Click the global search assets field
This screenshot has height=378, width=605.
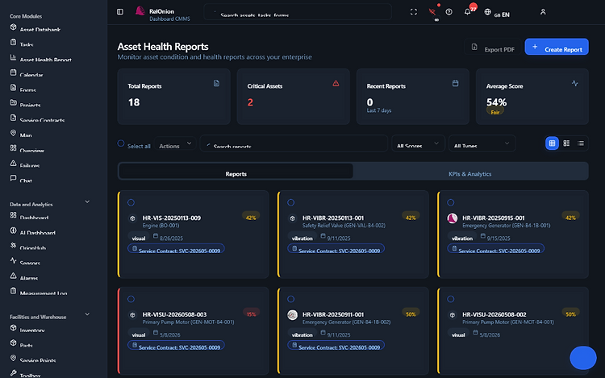[298, 12]
